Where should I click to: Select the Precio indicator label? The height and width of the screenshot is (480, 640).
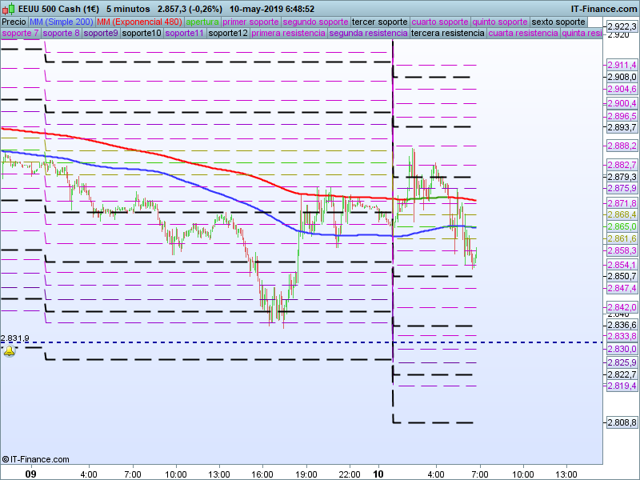[14, 22]
